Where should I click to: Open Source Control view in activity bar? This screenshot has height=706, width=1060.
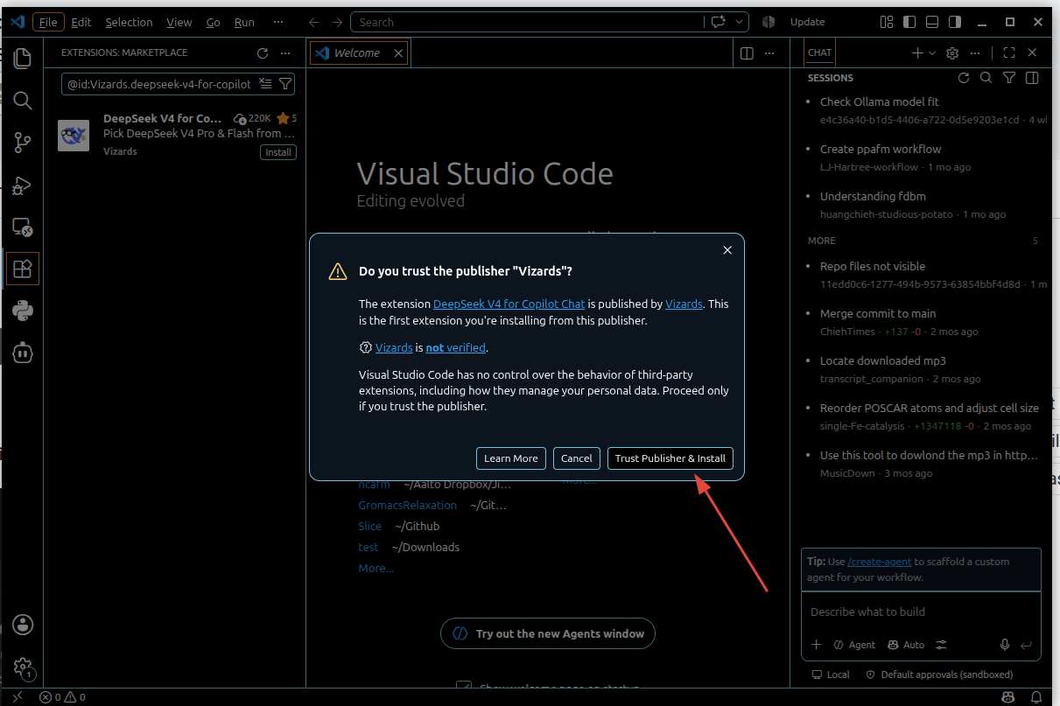coord(23,143)
